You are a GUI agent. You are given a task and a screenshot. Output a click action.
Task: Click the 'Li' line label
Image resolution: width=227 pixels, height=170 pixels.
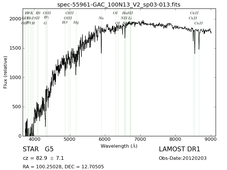point(130,18)
